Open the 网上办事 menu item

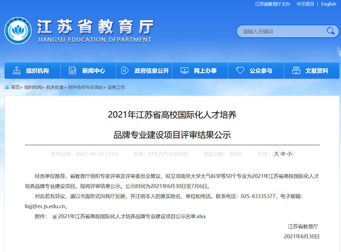205,70
